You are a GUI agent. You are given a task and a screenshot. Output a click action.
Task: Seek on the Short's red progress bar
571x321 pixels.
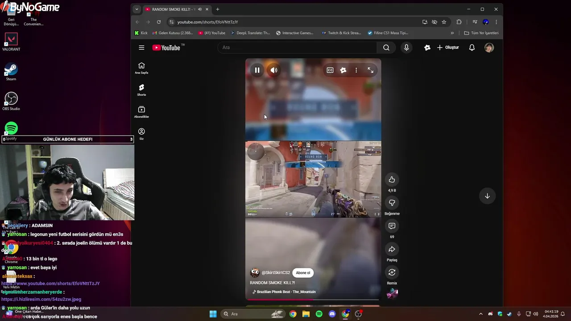click(x=313, y=300)
